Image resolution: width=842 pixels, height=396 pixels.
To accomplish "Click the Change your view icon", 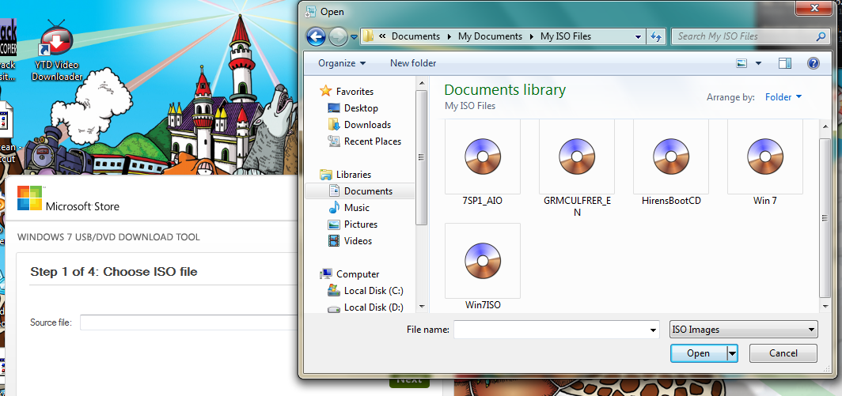I will 741,63.
